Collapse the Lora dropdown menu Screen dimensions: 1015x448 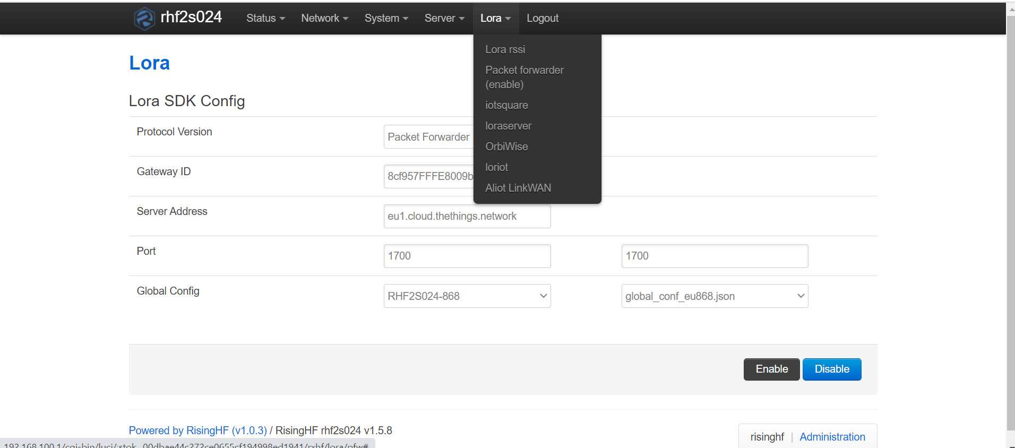click(495, 18)
